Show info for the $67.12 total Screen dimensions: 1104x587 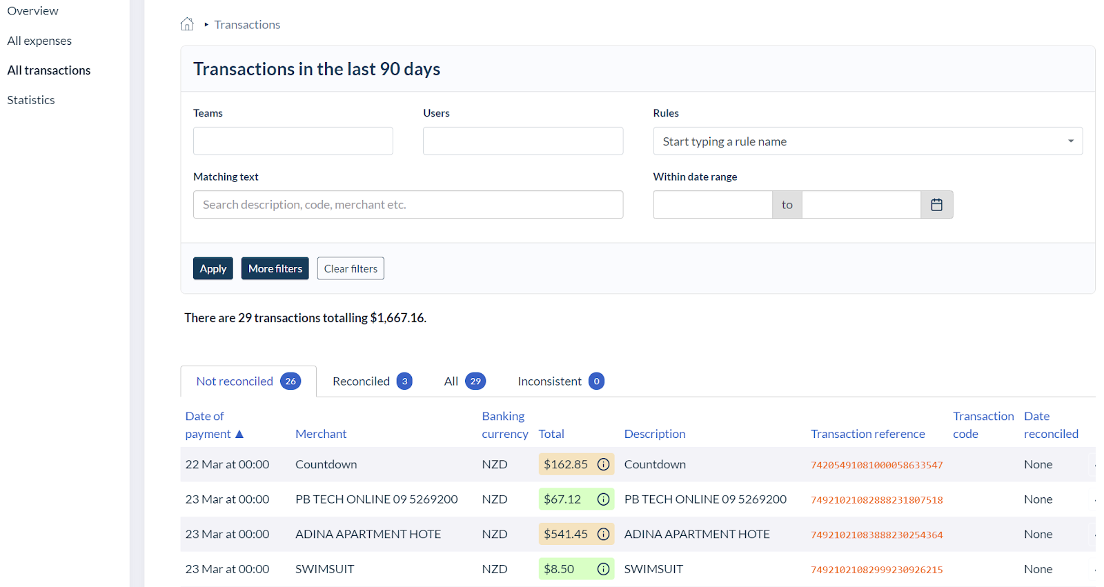click(603, 499)
